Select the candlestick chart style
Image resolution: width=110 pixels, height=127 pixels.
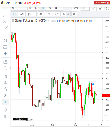pos(14,14)
